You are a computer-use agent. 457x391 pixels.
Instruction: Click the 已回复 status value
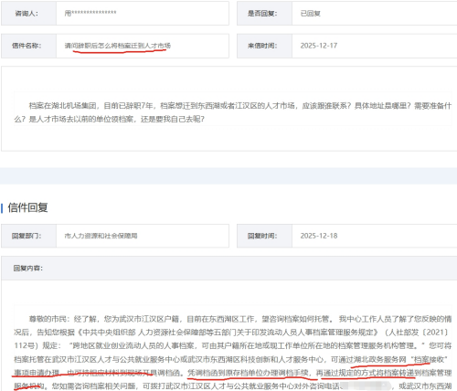point(311,13)
